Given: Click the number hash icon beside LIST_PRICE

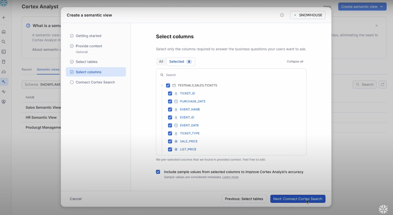Looking at the screenshot, I should point(176,149).
